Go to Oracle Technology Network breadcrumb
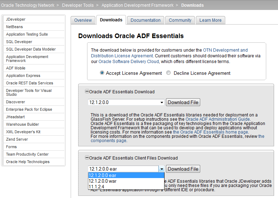 28,5
